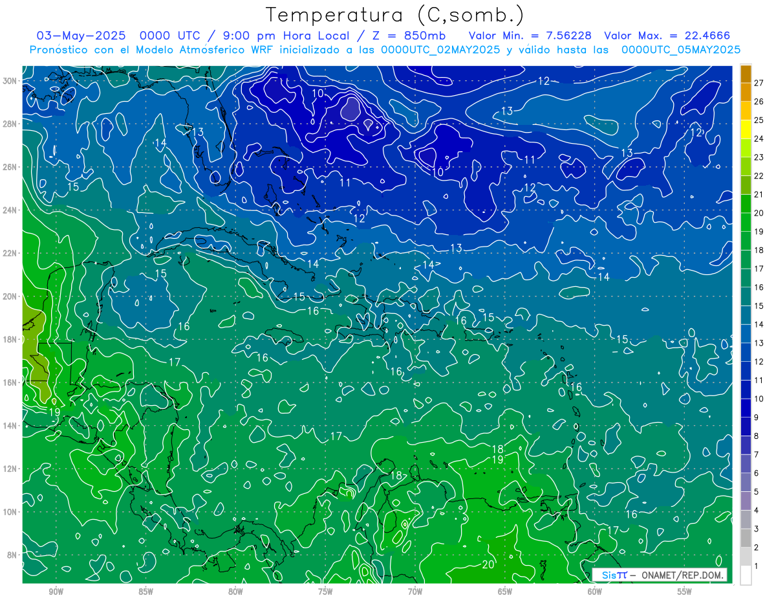Click color scale value 6

point(757,473)
